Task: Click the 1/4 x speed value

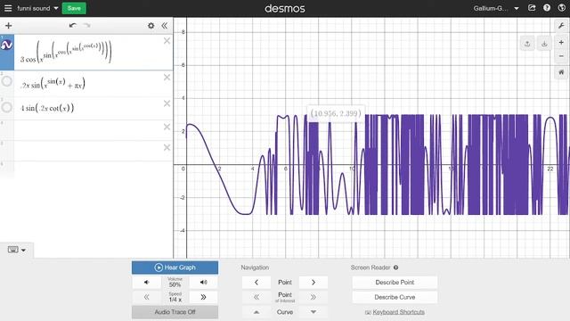Action: tap(175, 300)
